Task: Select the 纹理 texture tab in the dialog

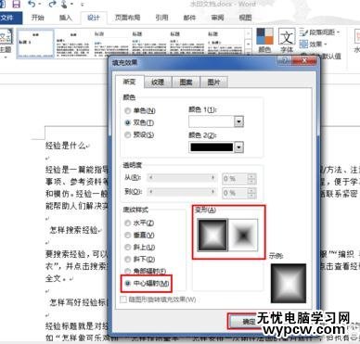Action: click(158, 83)
